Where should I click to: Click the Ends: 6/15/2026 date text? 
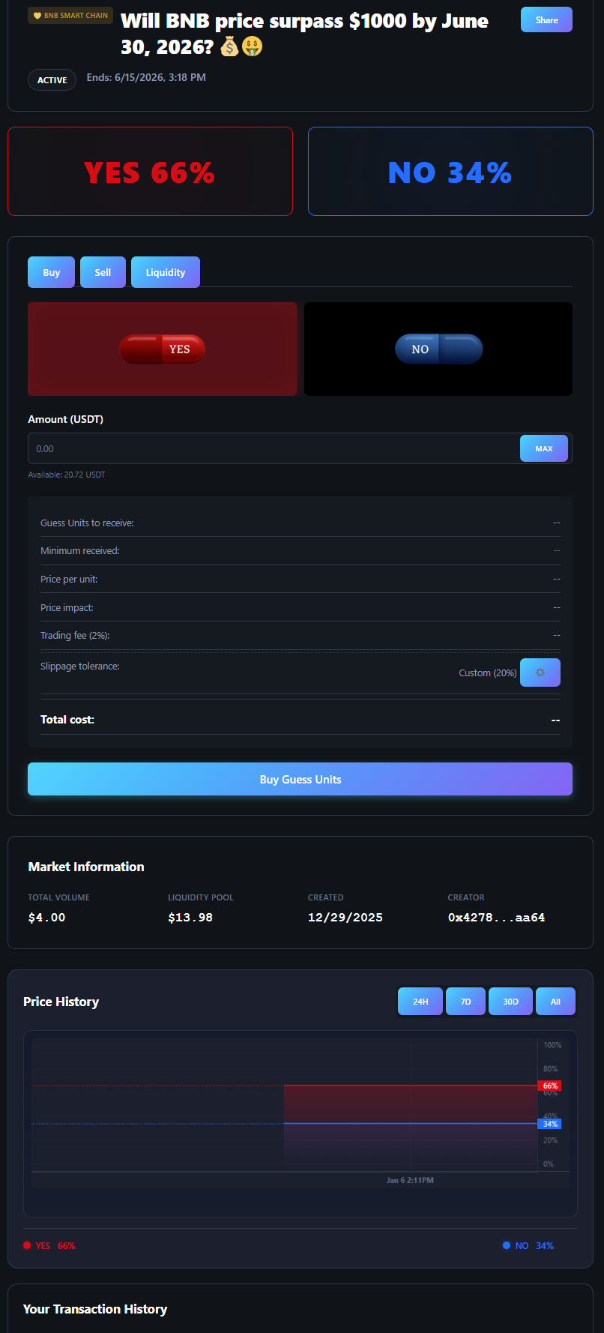point(146,77)
